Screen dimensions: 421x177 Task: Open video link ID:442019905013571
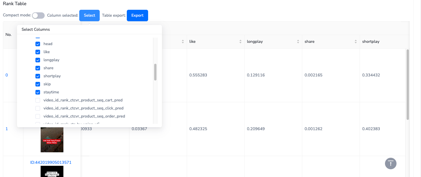[51, 162]
